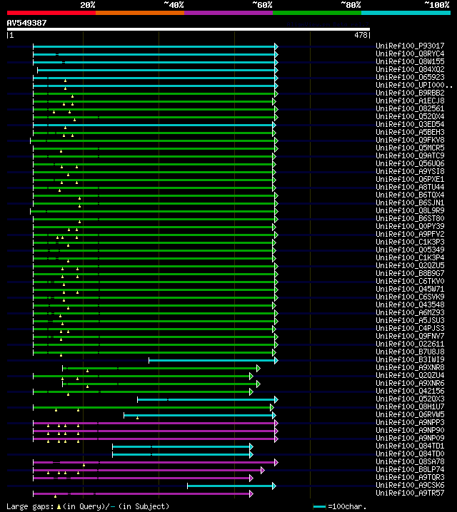Select hit label UniRef100_Q52QX4
457x512 pixels.
tap(410, 116)
